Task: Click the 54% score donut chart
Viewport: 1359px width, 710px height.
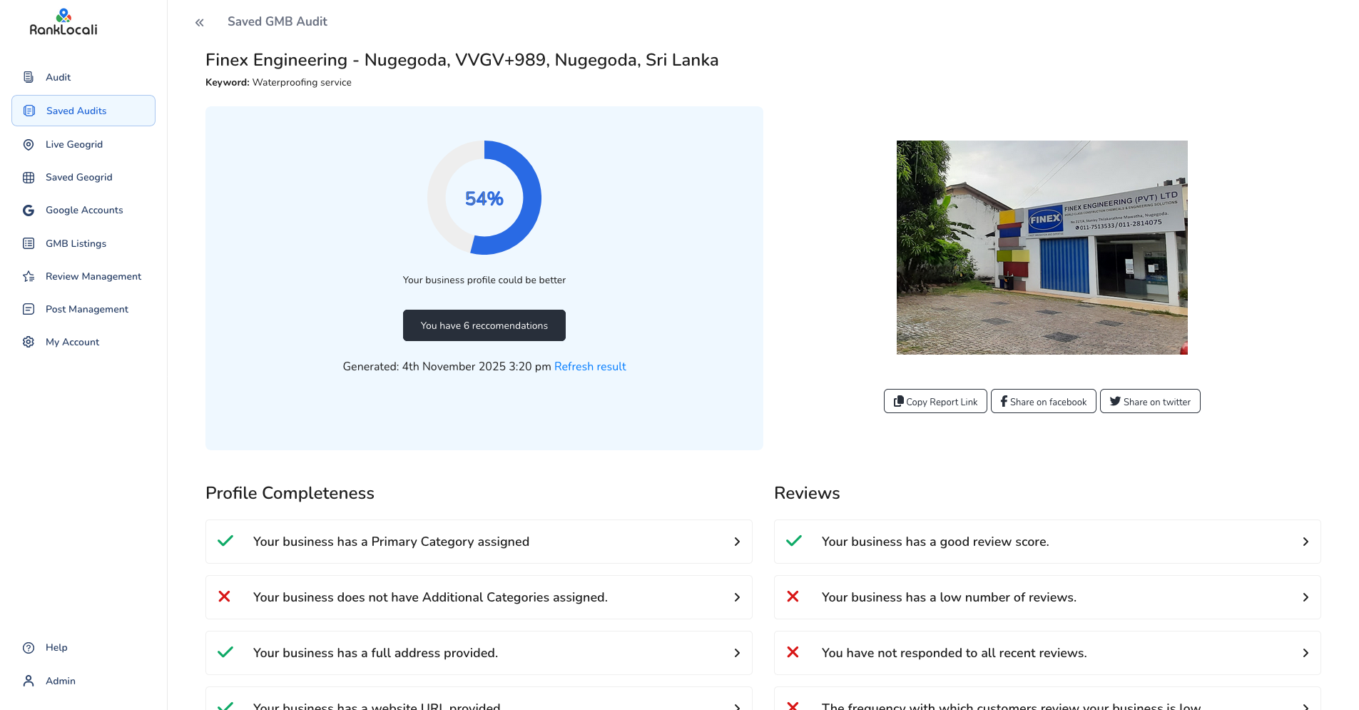Action: (x=484, y=198)
